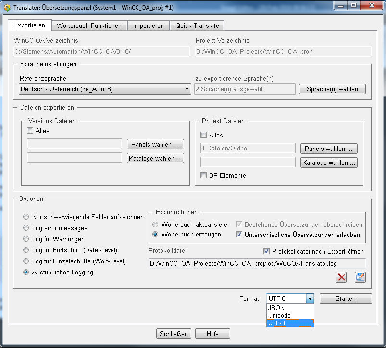The width and height of the screenshot is (386, 348).
Task: Tick Alles under Versions Dateien
Action: (x=30, y=131)
